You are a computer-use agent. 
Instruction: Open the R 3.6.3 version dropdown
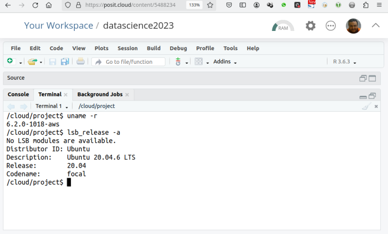point(344,62)
